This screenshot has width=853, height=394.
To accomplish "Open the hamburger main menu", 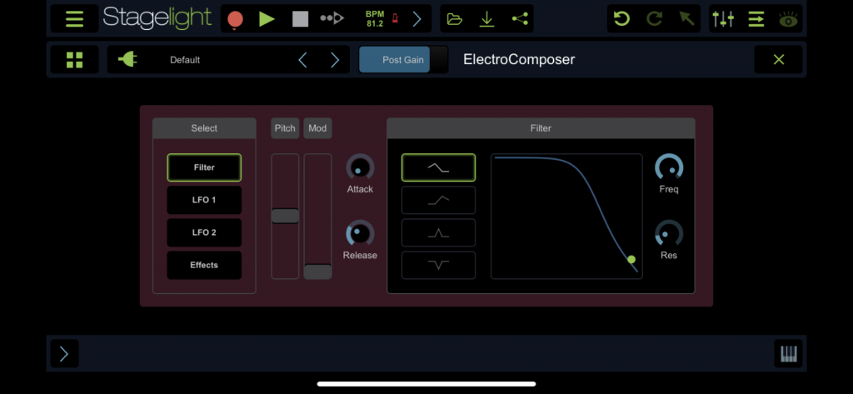I will (74, 19).
